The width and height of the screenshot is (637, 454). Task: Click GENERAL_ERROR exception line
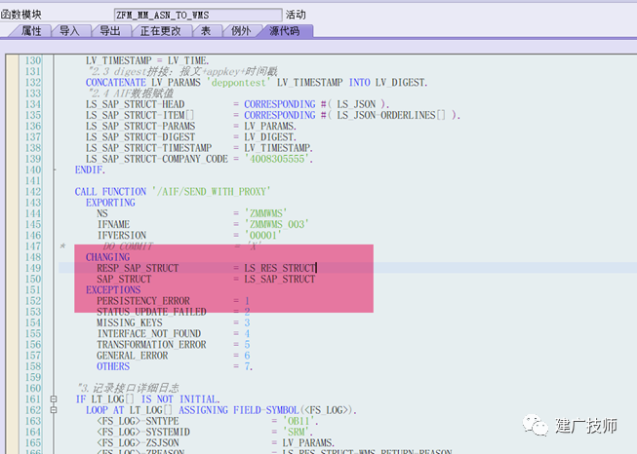point(132,356)
